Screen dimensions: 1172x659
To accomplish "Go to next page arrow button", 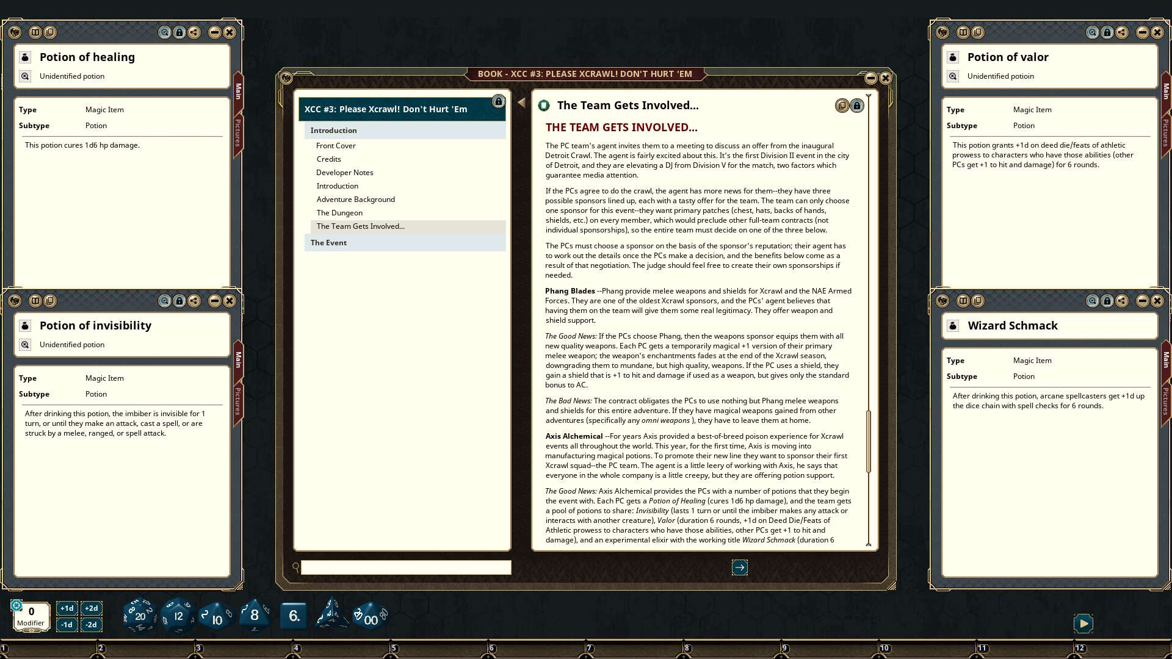I will coord(739,567).
